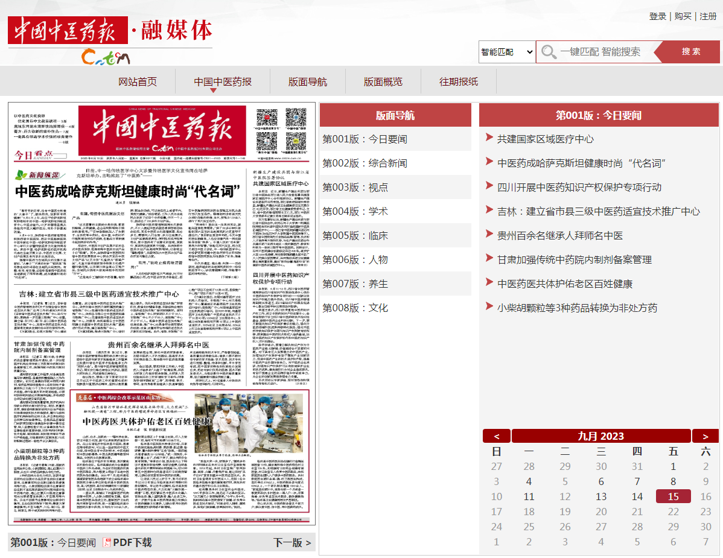Select 第008版：文化 page

(x=396, y=308)
